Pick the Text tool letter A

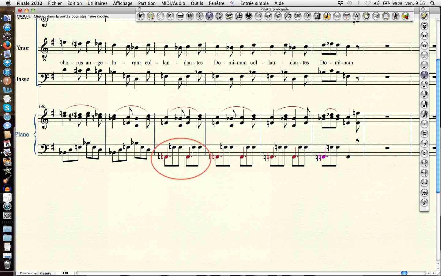[x=356, y=16]
